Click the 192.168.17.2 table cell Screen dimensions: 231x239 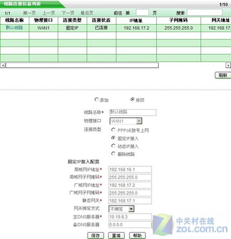point(136,28)
